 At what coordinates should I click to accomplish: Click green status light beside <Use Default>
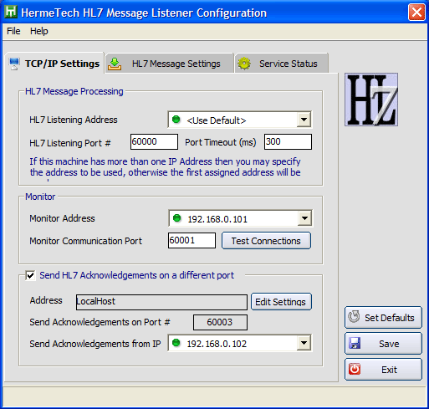pyautogui.click(x=176, y=120)
